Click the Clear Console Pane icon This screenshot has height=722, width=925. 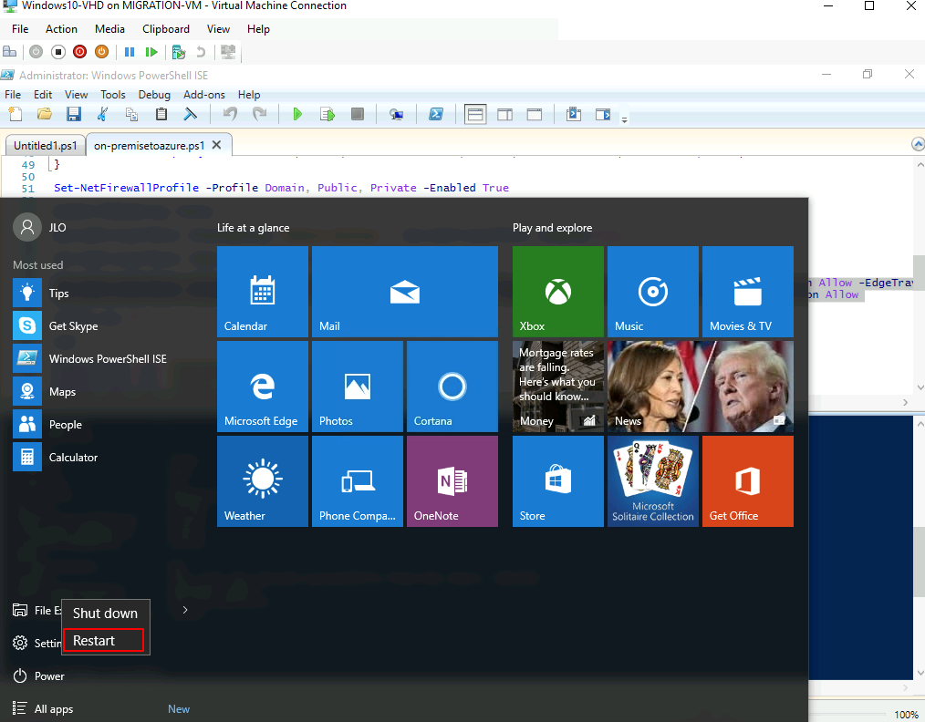[x=190, y=114]
